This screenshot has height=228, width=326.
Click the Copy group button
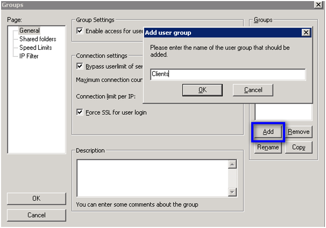[x=299, y=148]
